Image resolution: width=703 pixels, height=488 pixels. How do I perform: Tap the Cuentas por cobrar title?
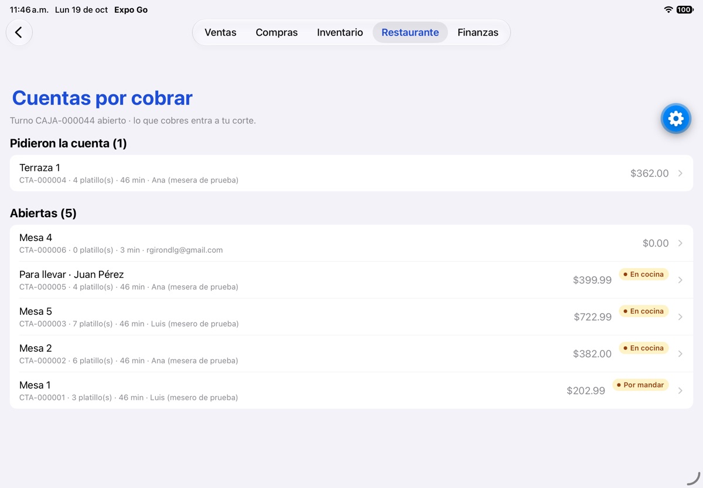[102, 98]
